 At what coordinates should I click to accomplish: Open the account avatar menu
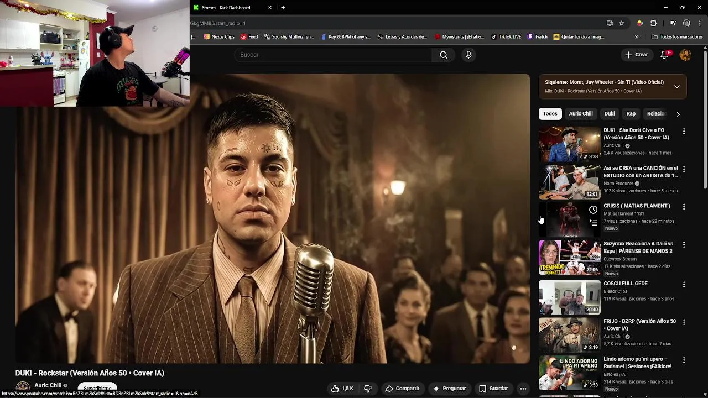(685, 55)
